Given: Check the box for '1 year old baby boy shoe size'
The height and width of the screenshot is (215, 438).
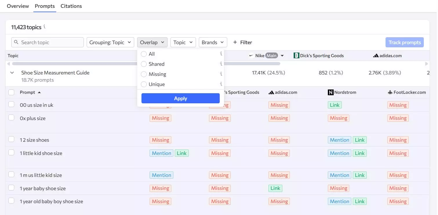Looking at the screenshot, I should coord(11,201).
